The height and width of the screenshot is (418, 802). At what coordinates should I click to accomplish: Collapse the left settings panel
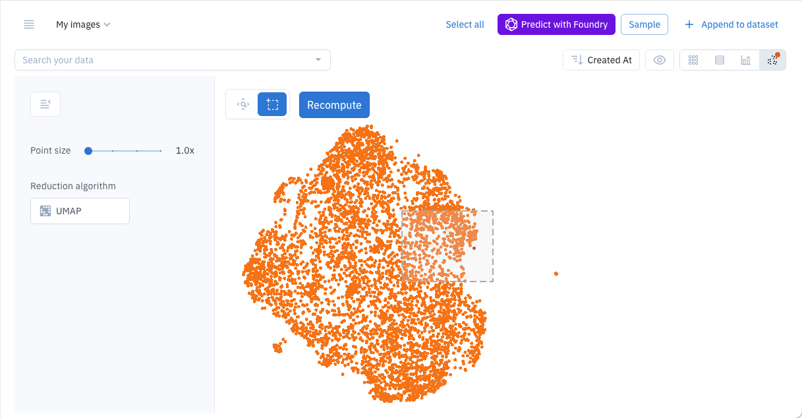click(45, 104)
